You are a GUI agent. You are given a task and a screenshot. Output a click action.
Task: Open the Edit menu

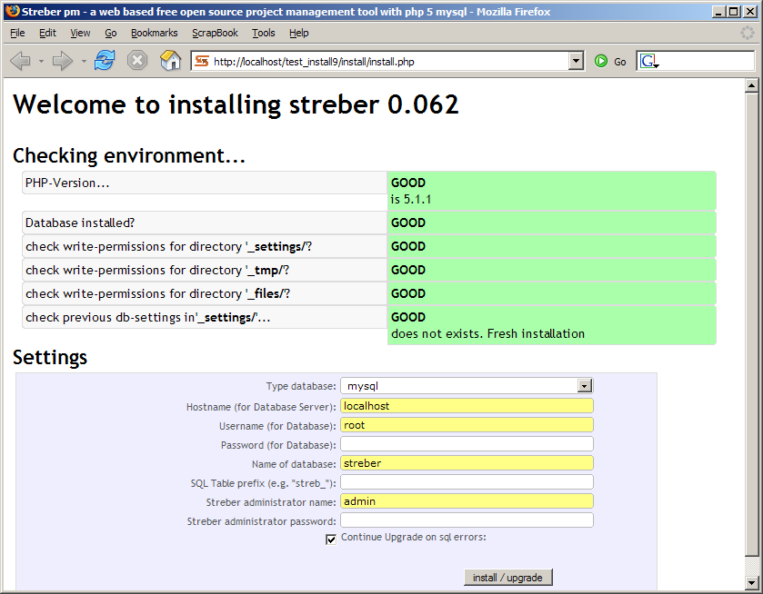(47, 33)
